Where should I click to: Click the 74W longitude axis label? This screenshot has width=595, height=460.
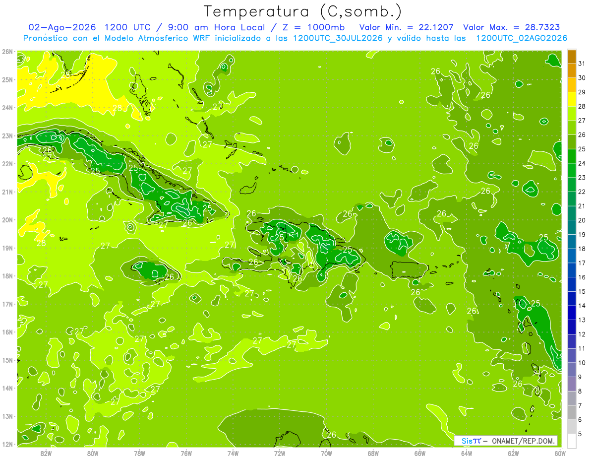tap(233, 453)
